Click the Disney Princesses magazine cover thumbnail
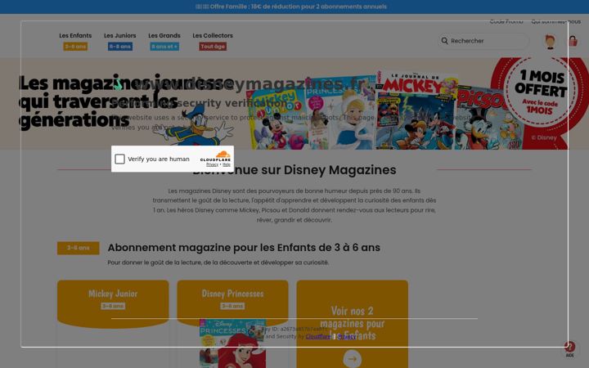 [x=232, y=343]
